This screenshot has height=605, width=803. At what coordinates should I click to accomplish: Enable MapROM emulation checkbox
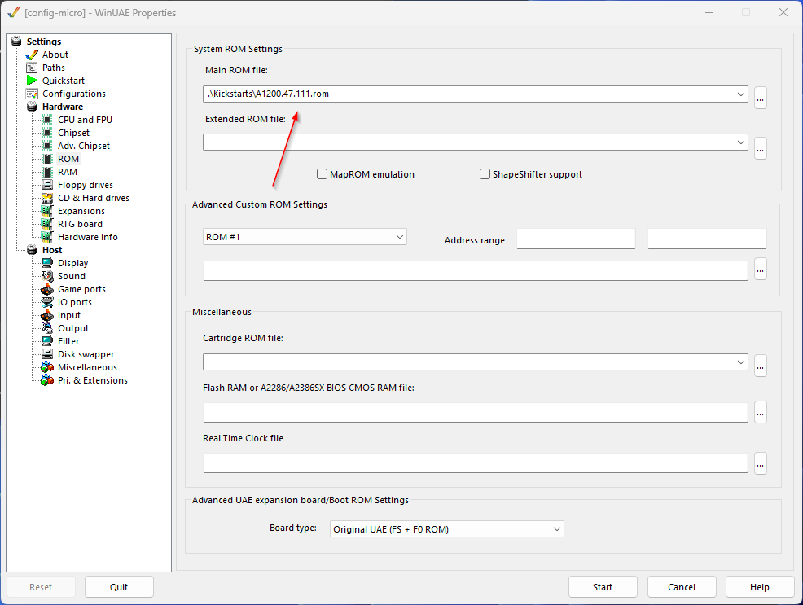[323, 174]
